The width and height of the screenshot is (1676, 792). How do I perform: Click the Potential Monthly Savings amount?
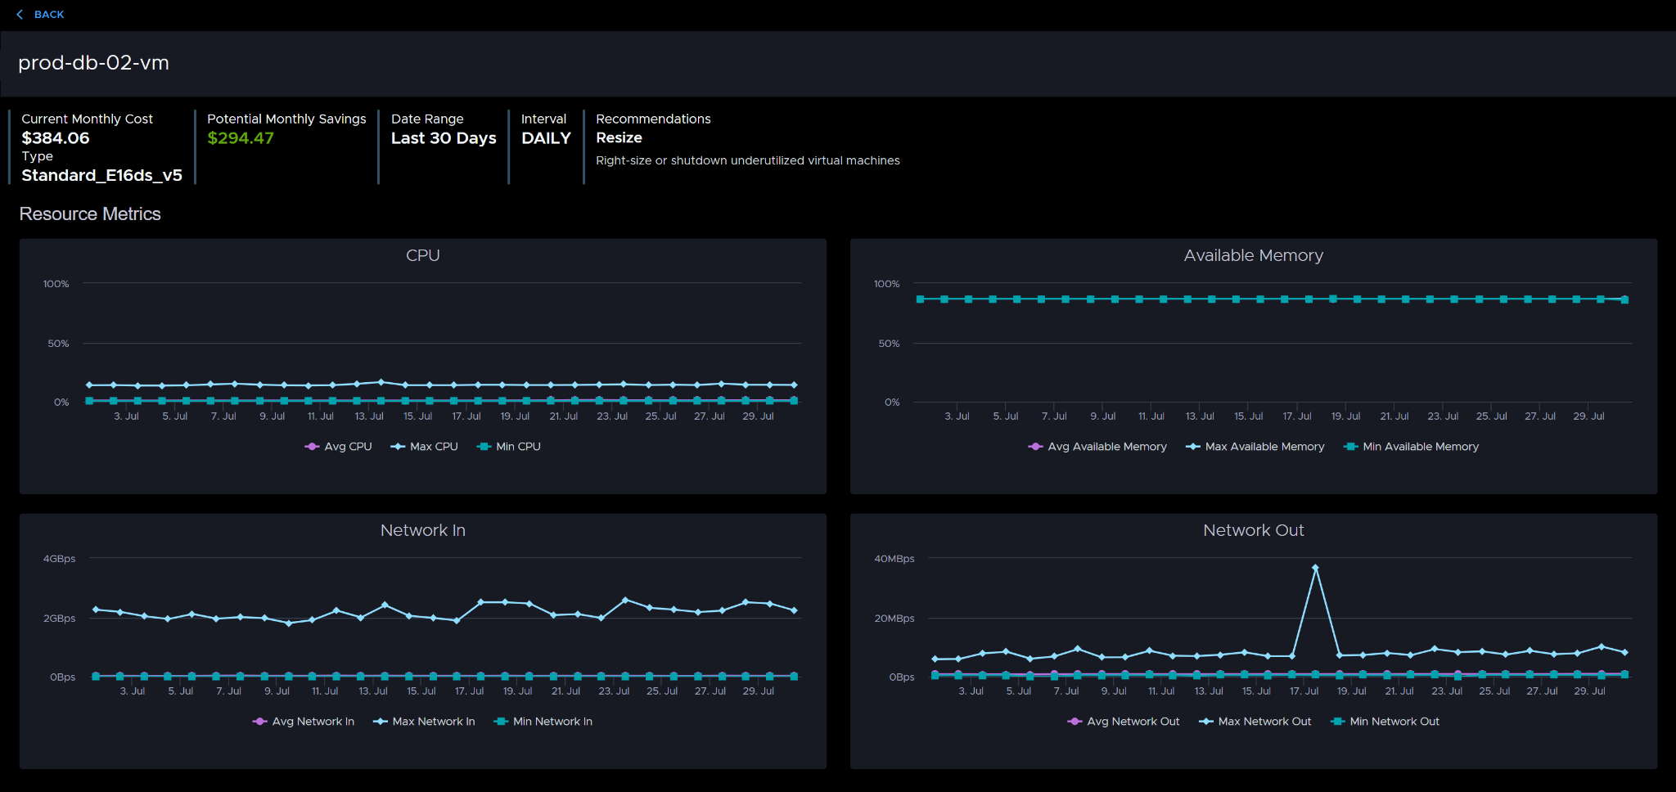(x=241, y=138)
